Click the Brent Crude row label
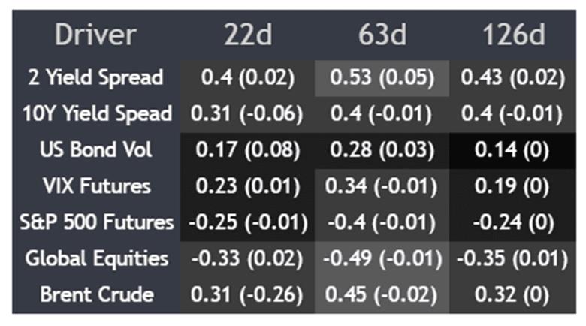Screen dimensions: 586x326 pos(97,295)
